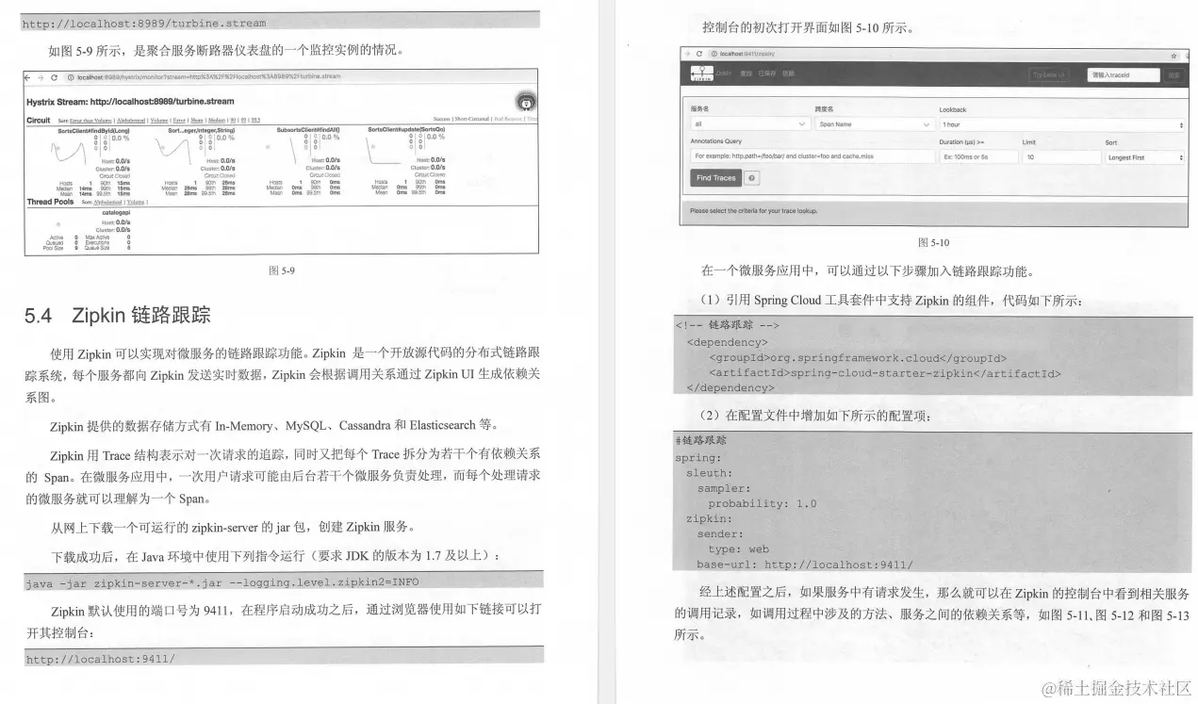Open the Lookback 1 hour dropdown

1062,124
